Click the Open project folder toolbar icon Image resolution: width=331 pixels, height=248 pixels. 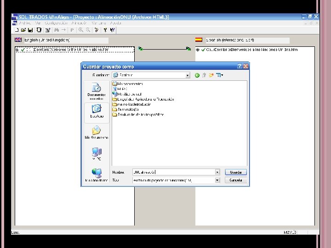23,30
